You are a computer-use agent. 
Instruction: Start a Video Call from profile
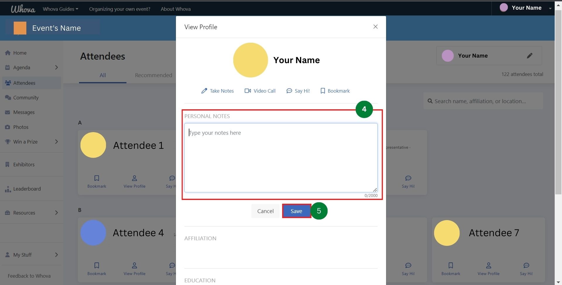tap(260, 91)
